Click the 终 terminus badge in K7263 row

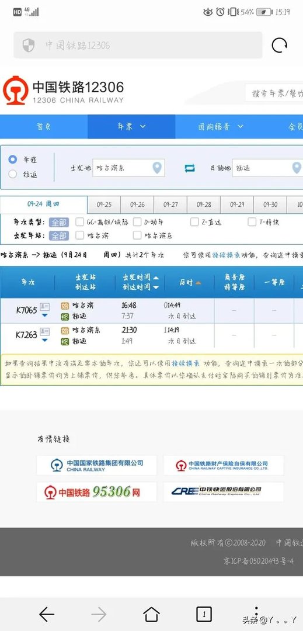click(65, 342)
